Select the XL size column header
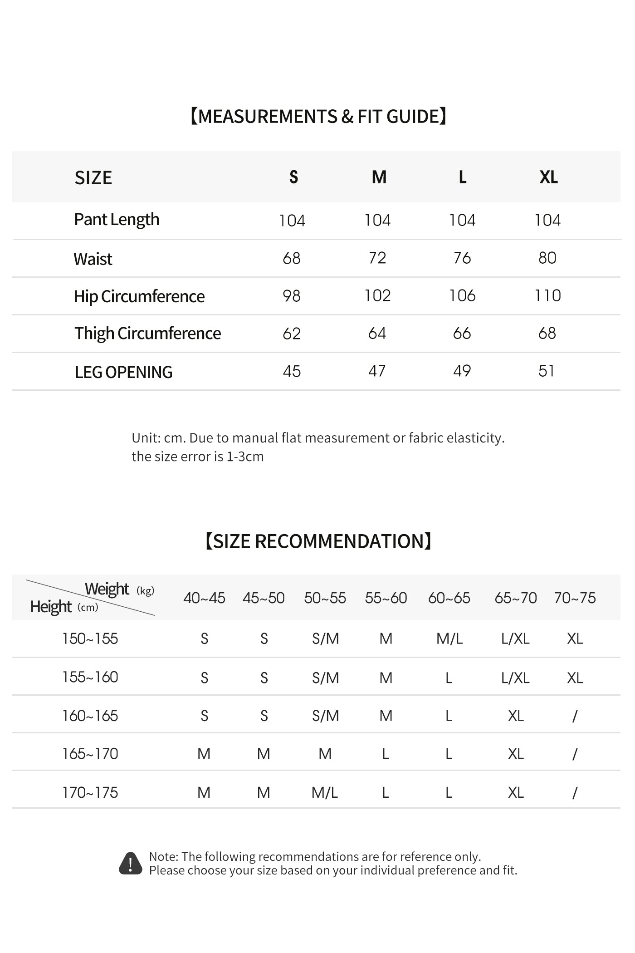Image resolution: width=635 pixels, height=953 pixels. pos(548,177)
